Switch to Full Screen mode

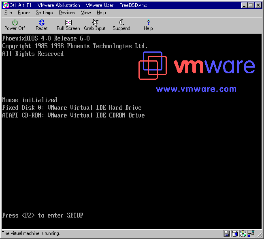68,25
